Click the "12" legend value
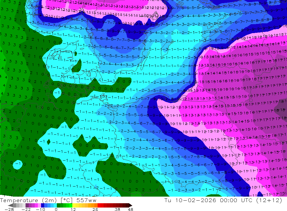The image size is (287, 211). pyautogui.click(x=73, y=209)
